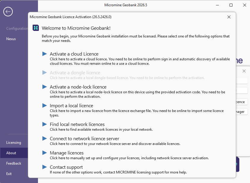
Task: Click the cloud licence description text
Action: [140, 61]
